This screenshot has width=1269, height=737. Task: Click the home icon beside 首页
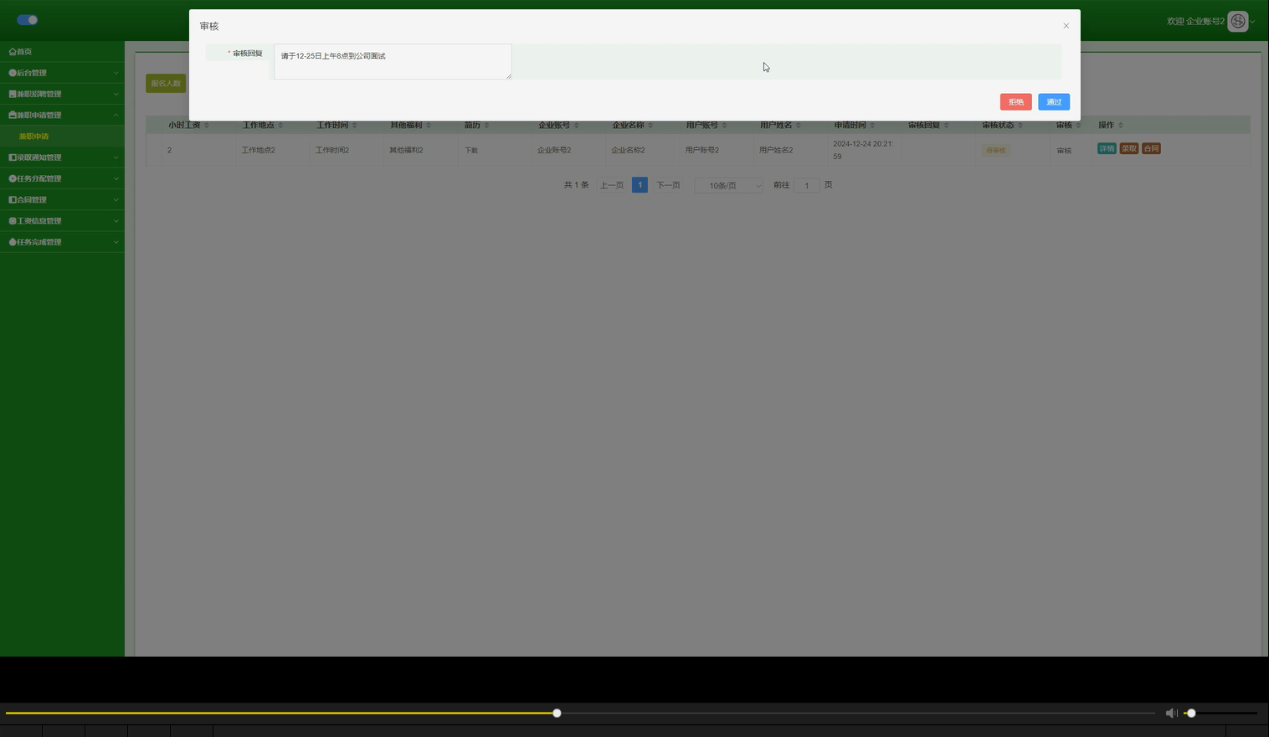13,52
